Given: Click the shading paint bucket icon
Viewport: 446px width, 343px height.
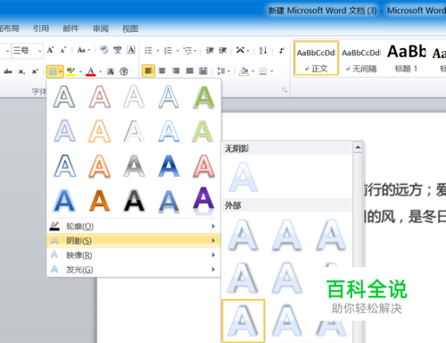Looking at the screenshot, I should (x=244, y=71).
